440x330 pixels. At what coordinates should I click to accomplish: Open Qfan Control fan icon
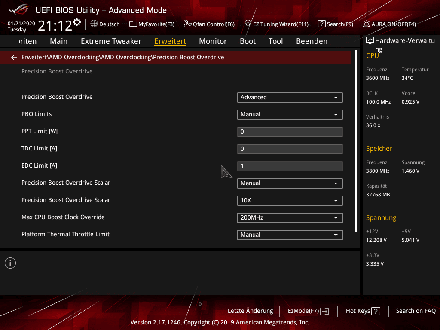[x=187, y=24]
